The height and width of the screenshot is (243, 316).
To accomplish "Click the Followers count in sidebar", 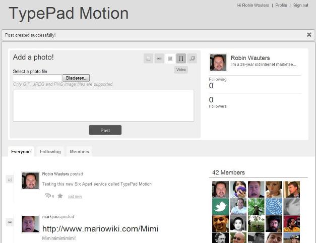I will pyautogui.click(x=211, y=100).
